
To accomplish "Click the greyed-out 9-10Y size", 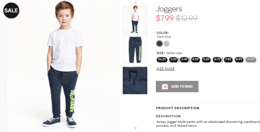I will 251,60.
